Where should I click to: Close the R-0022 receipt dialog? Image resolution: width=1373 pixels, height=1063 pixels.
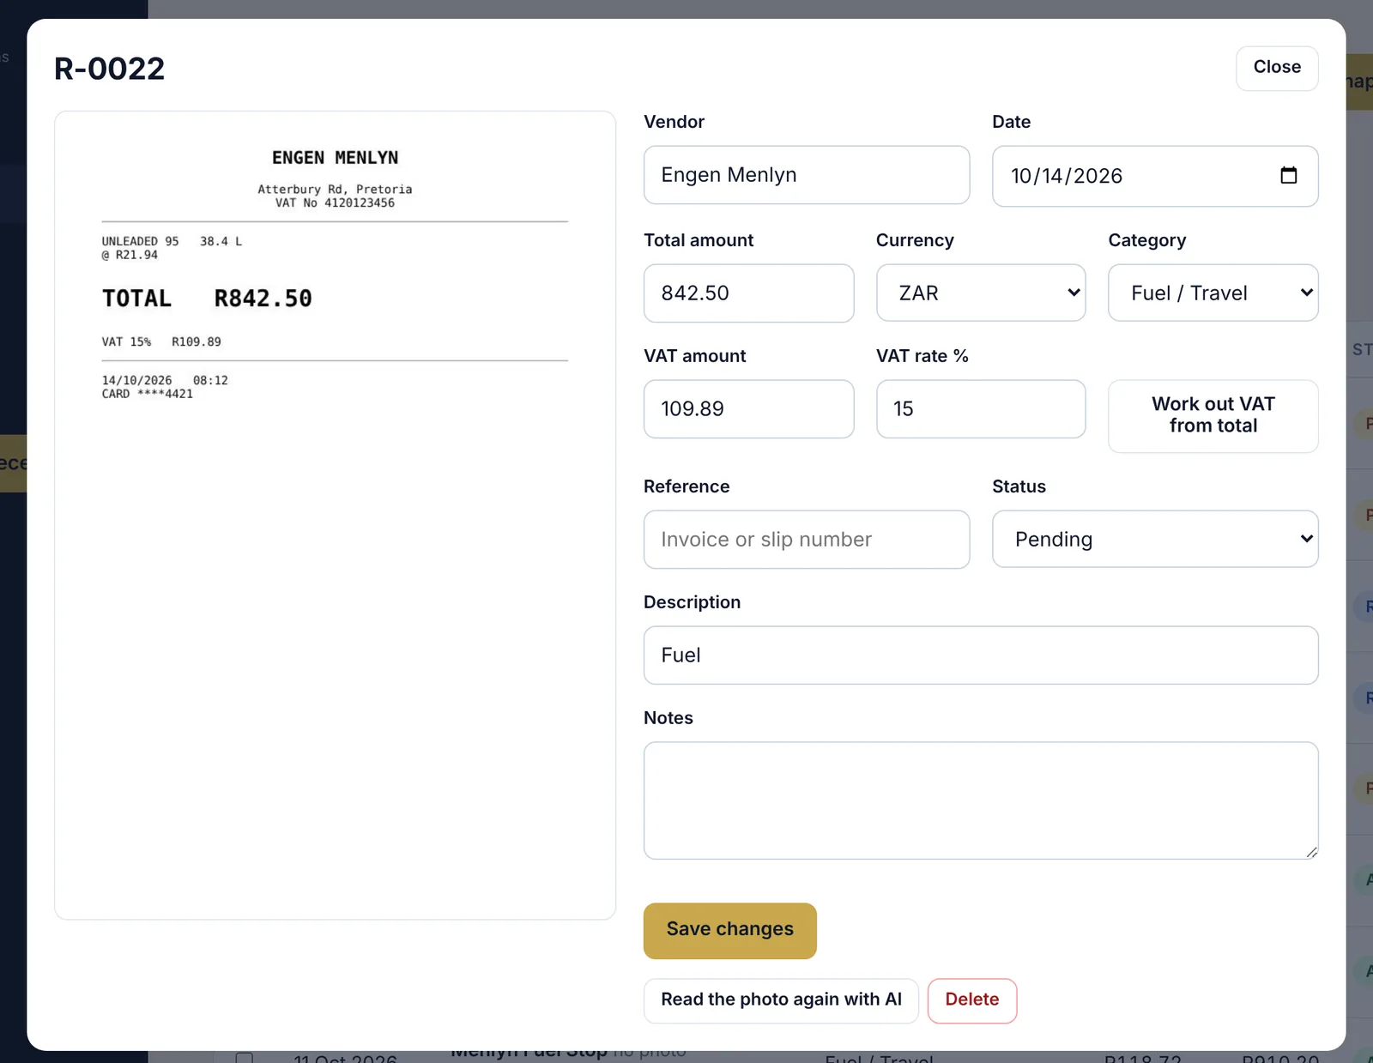coord(1277,68)
